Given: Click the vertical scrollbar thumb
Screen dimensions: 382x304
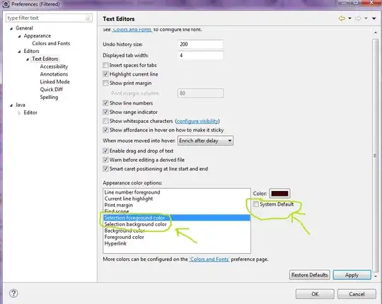Looking at the screenshot, I should 375,155.
